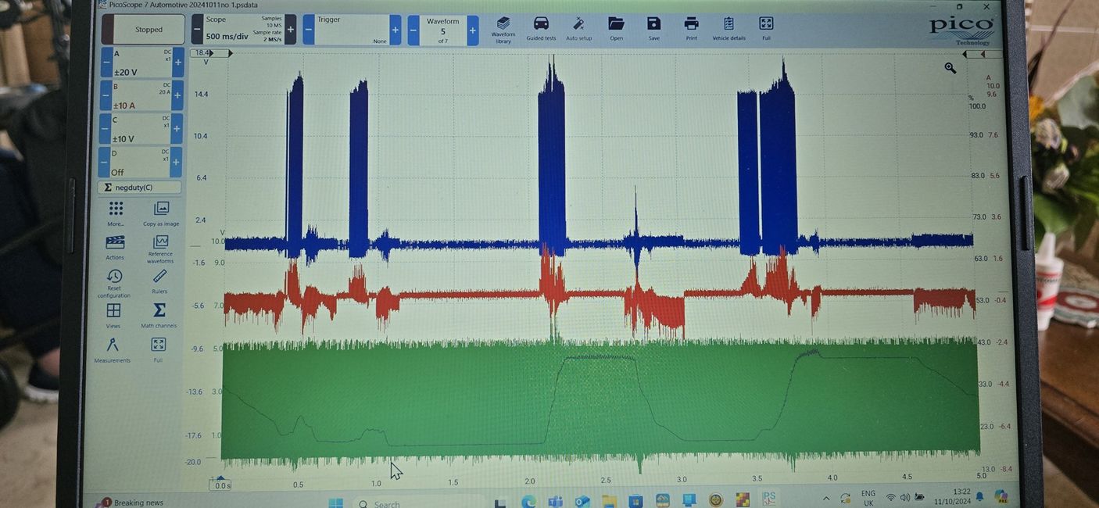Open Channel A ±20 V options
Viewport: 1099px width, 508px height.
click(141, 63)
